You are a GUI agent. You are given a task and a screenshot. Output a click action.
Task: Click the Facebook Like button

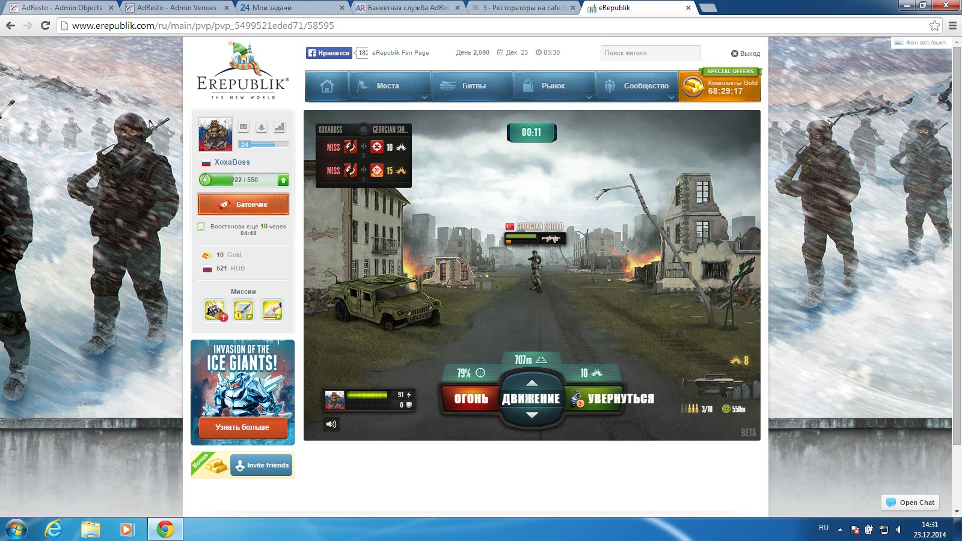(x=329, y=53)
